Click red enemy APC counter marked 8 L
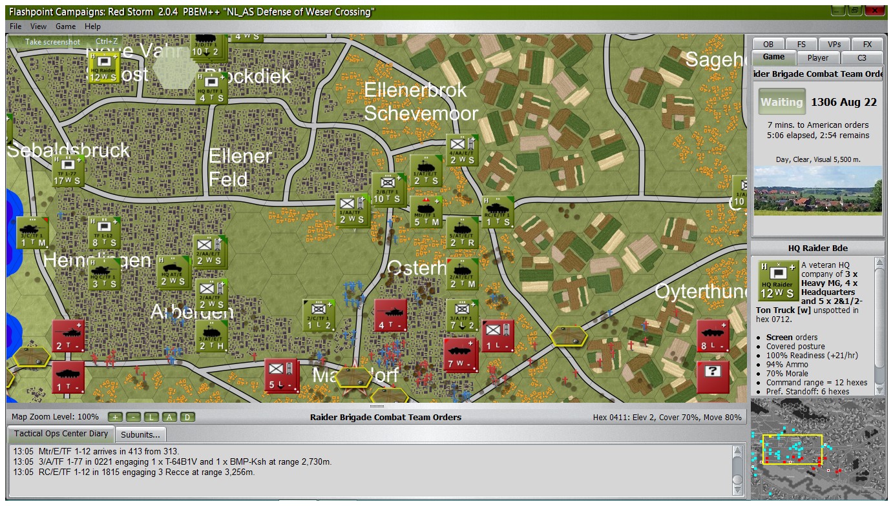893x506 pixels. click(x=713, y=336)
